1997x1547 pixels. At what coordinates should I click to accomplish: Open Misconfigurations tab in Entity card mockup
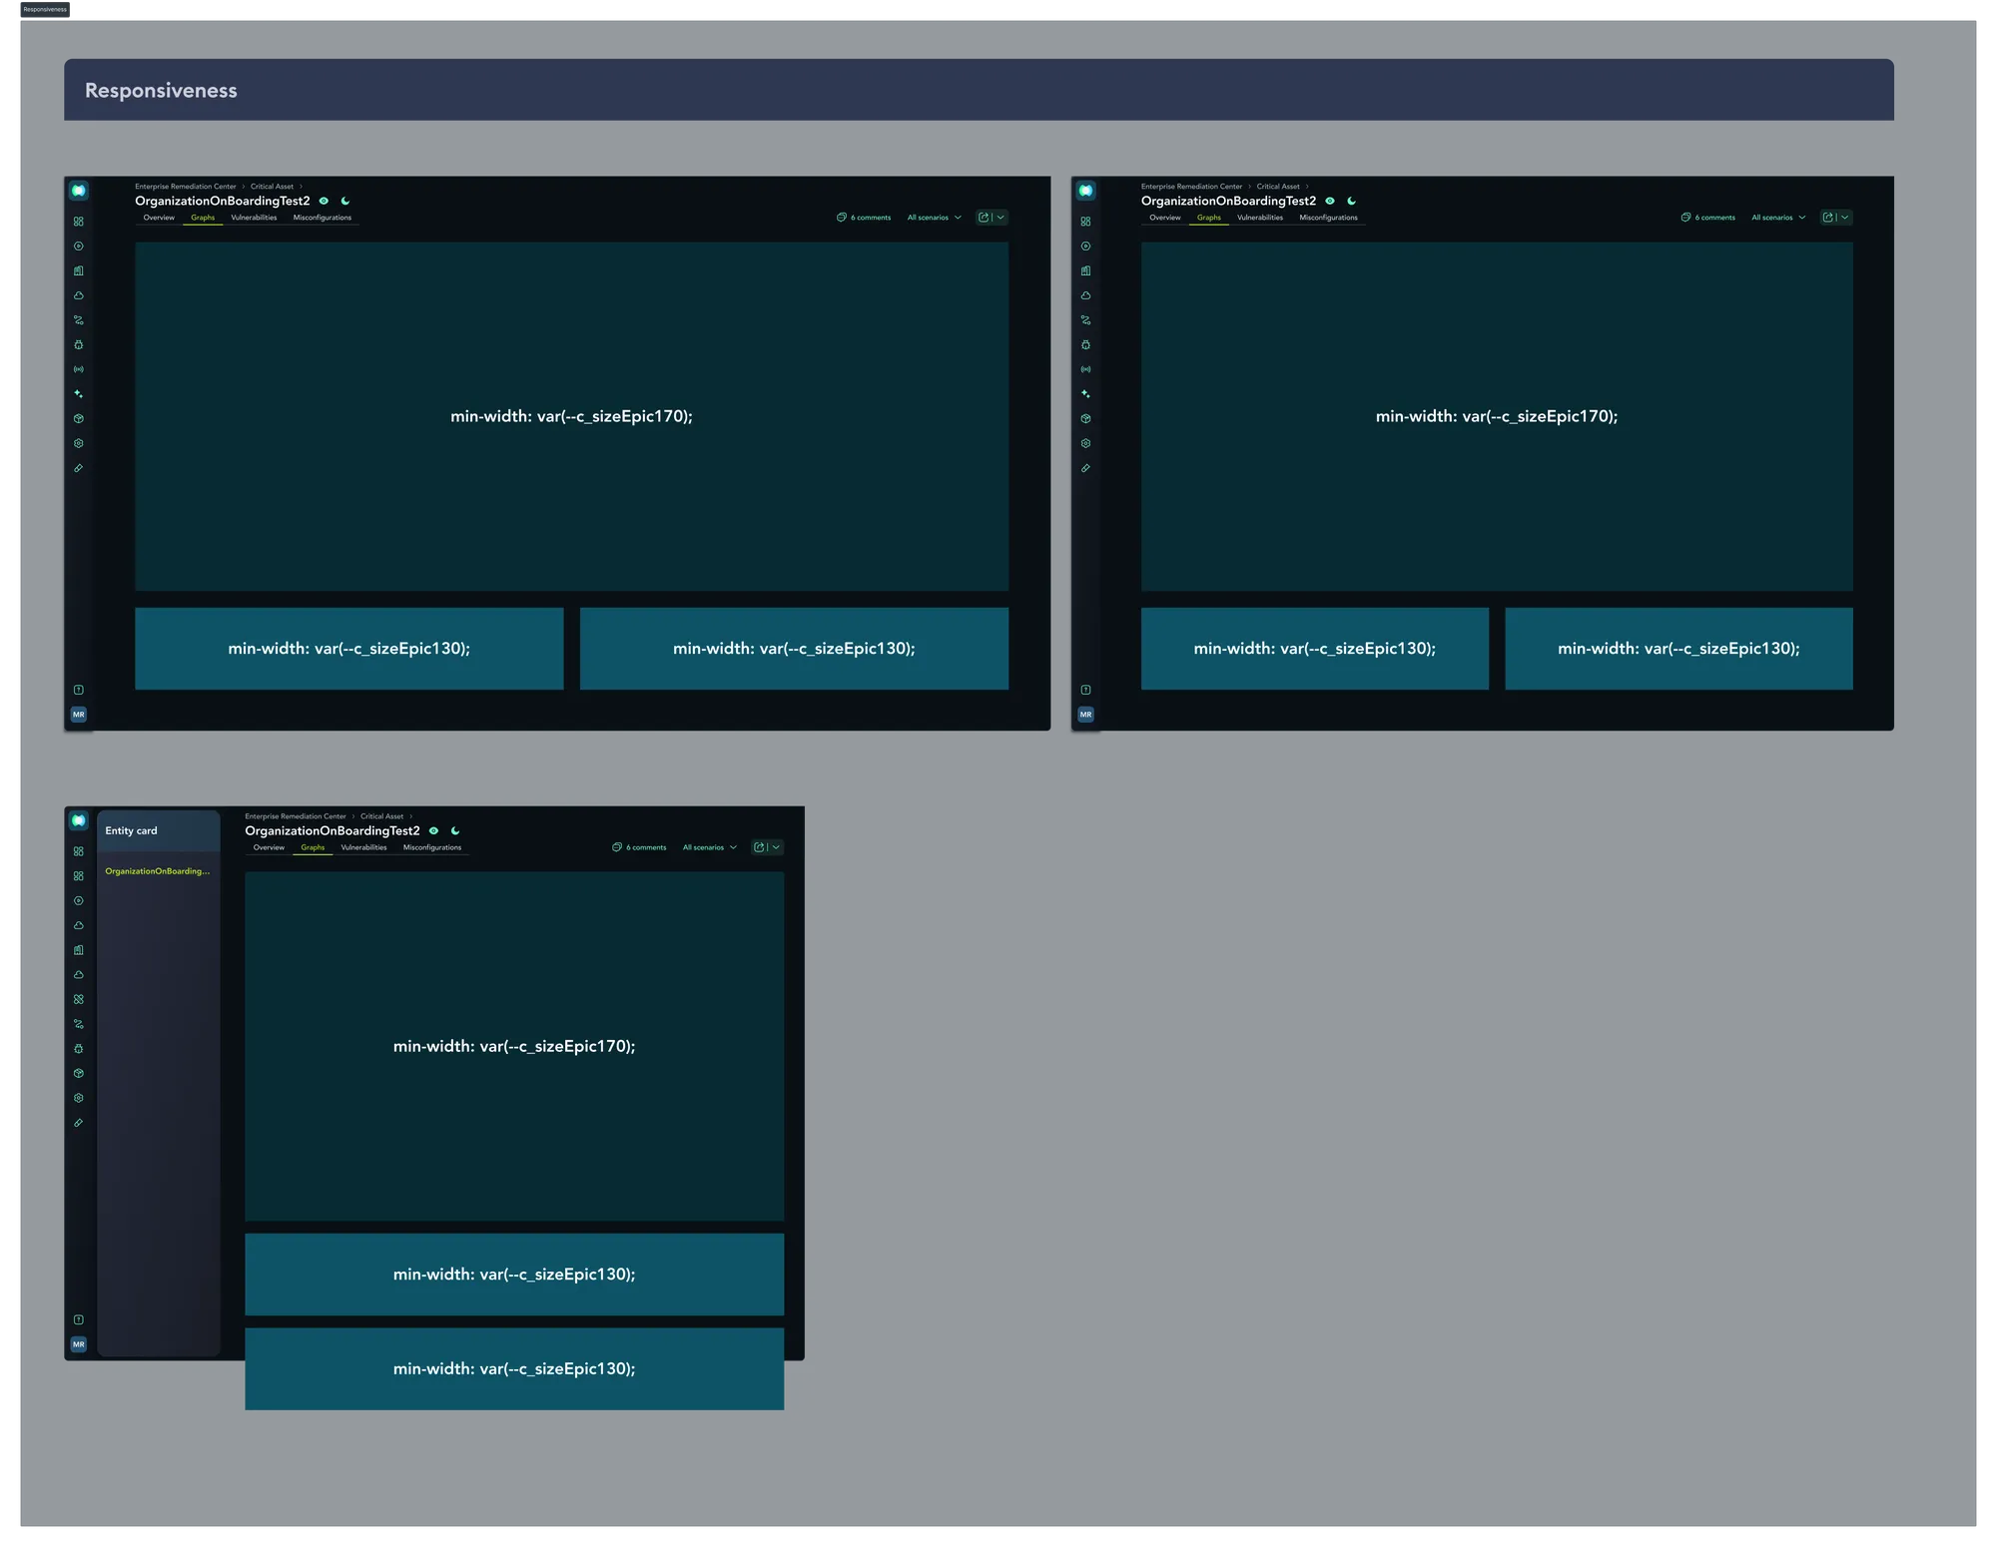(432, 847)
